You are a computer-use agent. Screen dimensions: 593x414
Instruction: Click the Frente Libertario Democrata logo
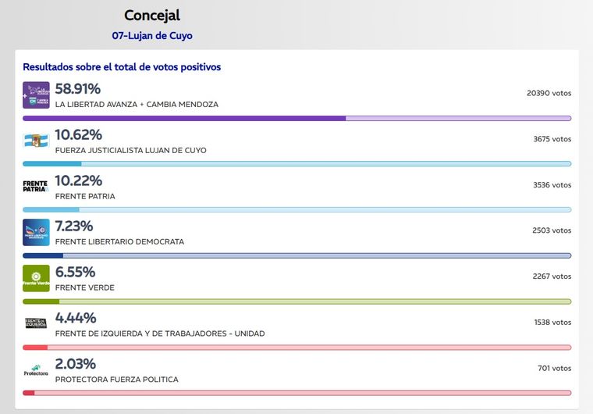click(36, 233)
